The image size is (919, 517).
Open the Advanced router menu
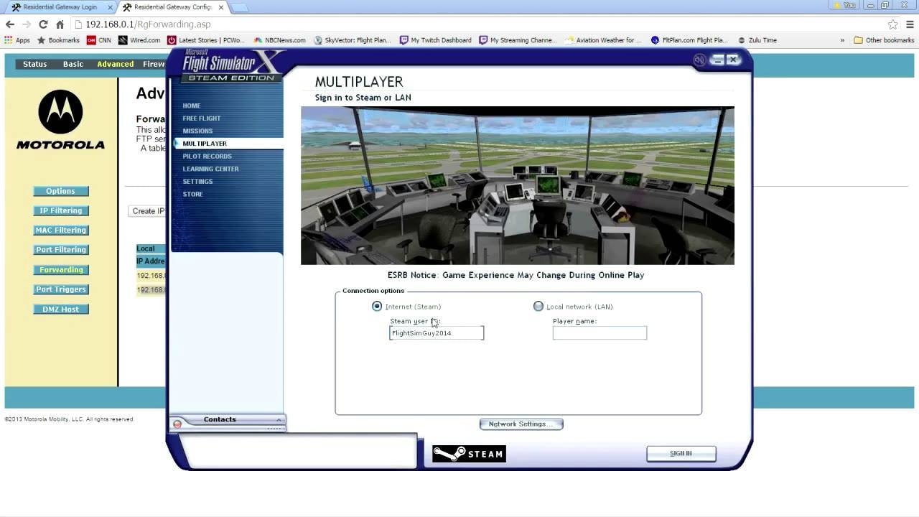pos(116,64)
